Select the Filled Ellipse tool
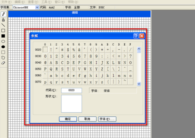This screenshot has height=138, width=195. [x=3, y=47]
